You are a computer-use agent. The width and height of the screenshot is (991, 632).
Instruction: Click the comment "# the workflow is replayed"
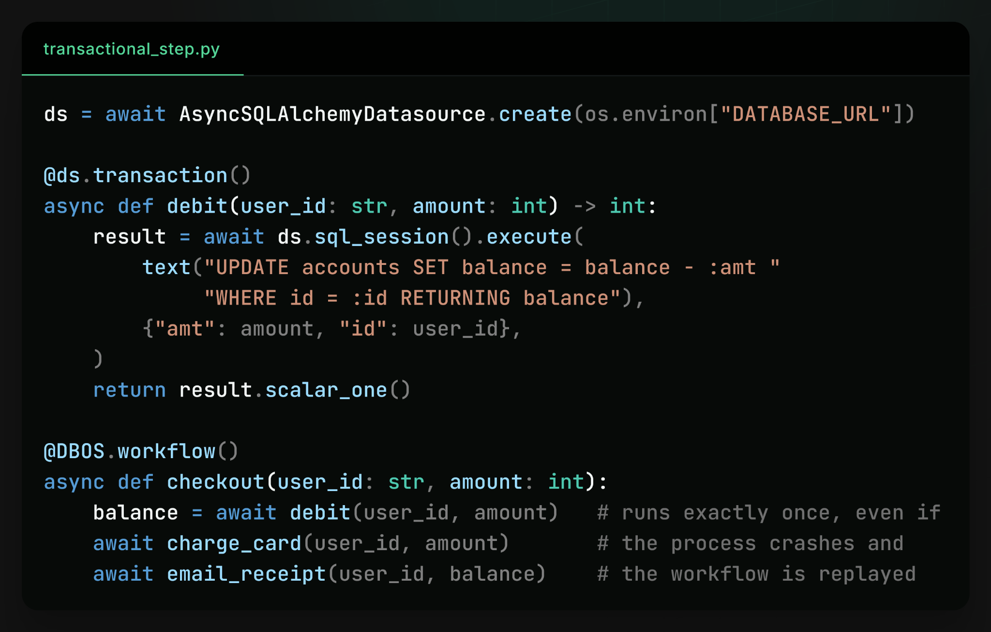click(756, 574)
